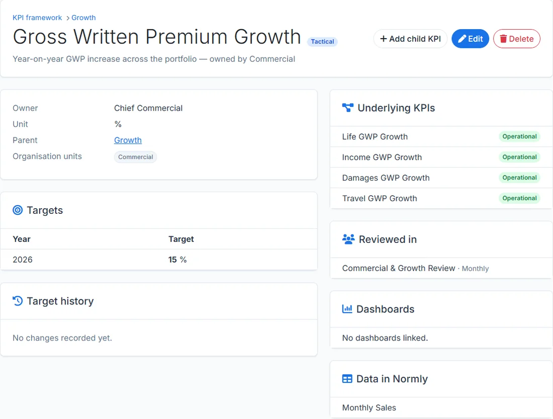Click the Chief Commercial owner value
Image resolution: width=553 pixels, height=419 pixels.
(148, 108)
